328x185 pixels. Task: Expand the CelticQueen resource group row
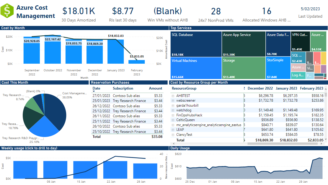coord(173,120)
